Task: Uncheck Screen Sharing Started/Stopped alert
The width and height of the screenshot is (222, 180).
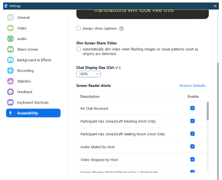Action: point(193,172)
